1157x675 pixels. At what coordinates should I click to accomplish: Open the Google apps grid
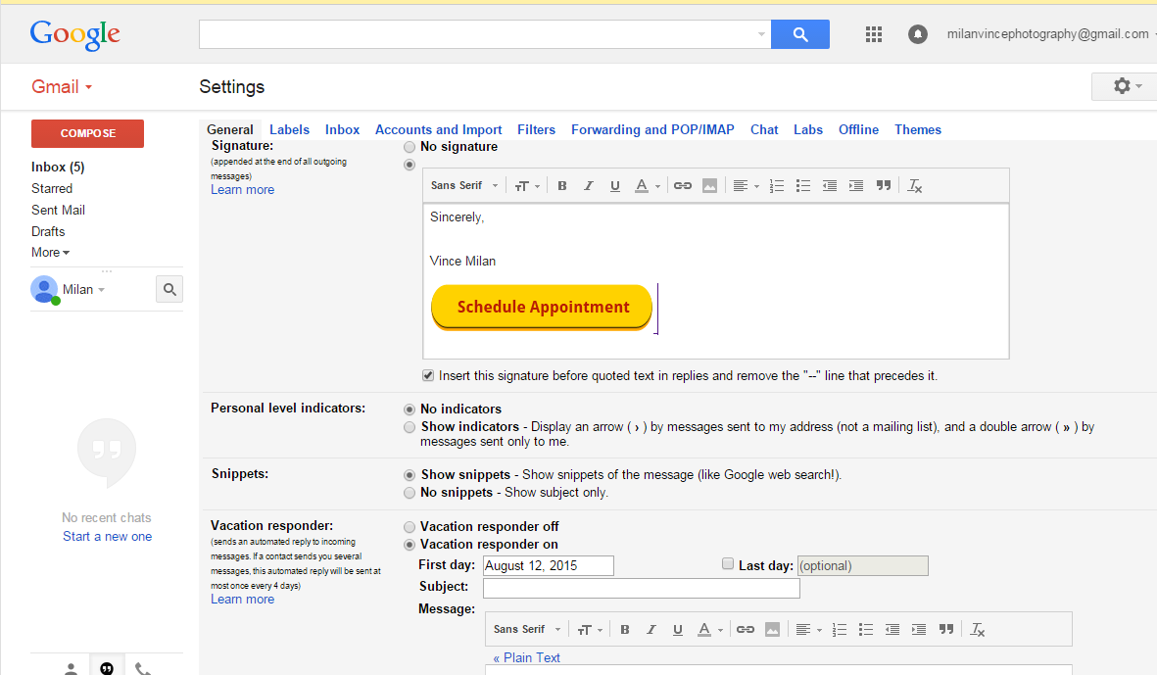(x=874, y=34)
